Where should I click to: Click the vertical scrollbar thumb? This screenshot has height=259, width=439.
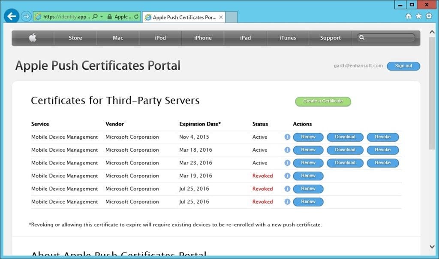[x=432, y=93]
